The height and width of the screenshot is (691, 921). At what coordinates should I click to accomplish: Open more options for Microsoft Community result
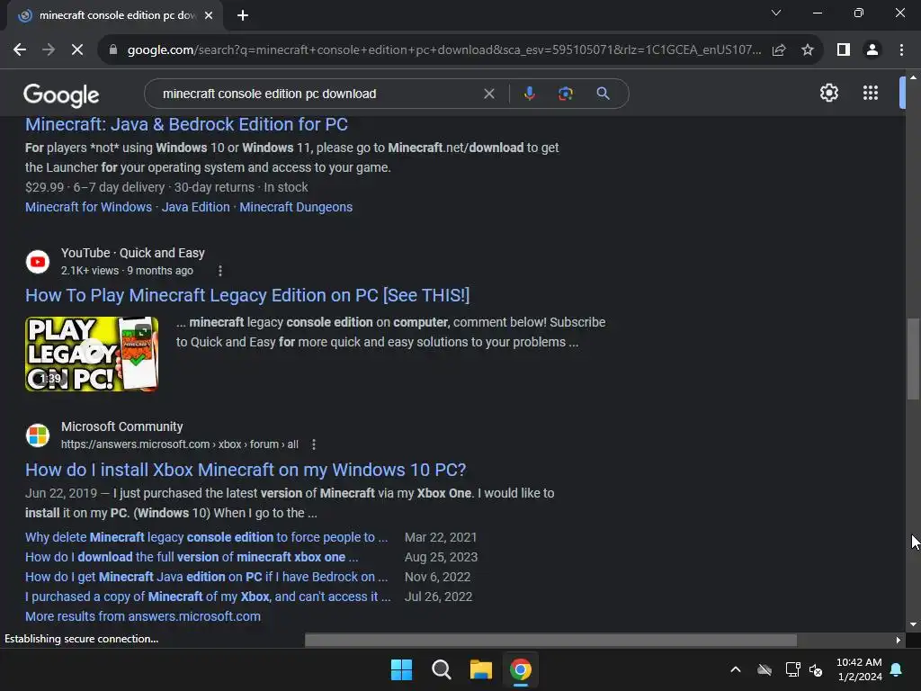tap(314, 444)
